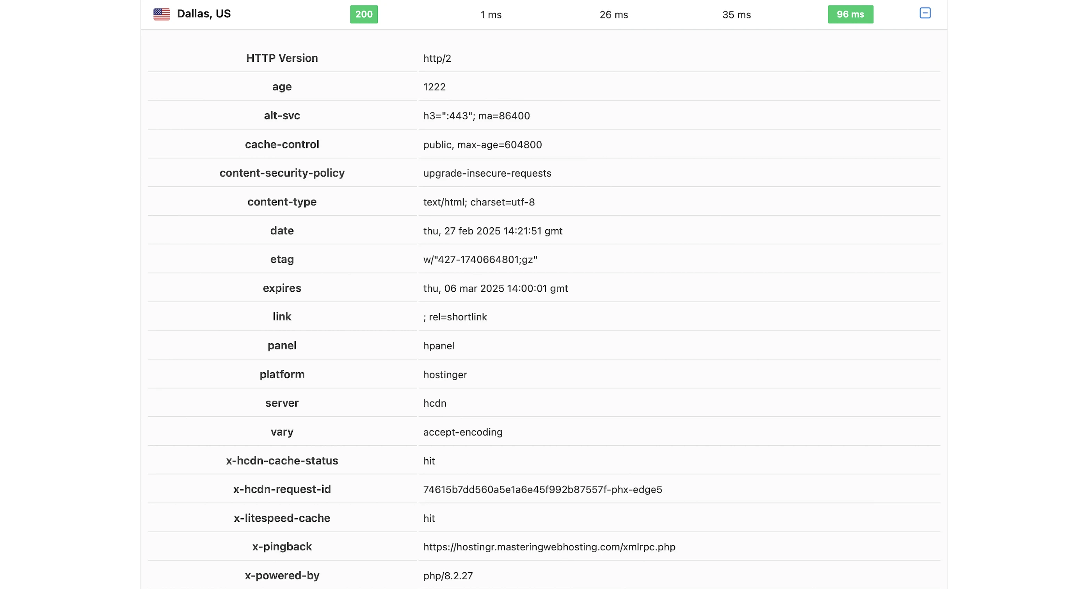The image size is (1088, 589).
Task: Select the http/2 version value
Action: (x=437, y=58)
